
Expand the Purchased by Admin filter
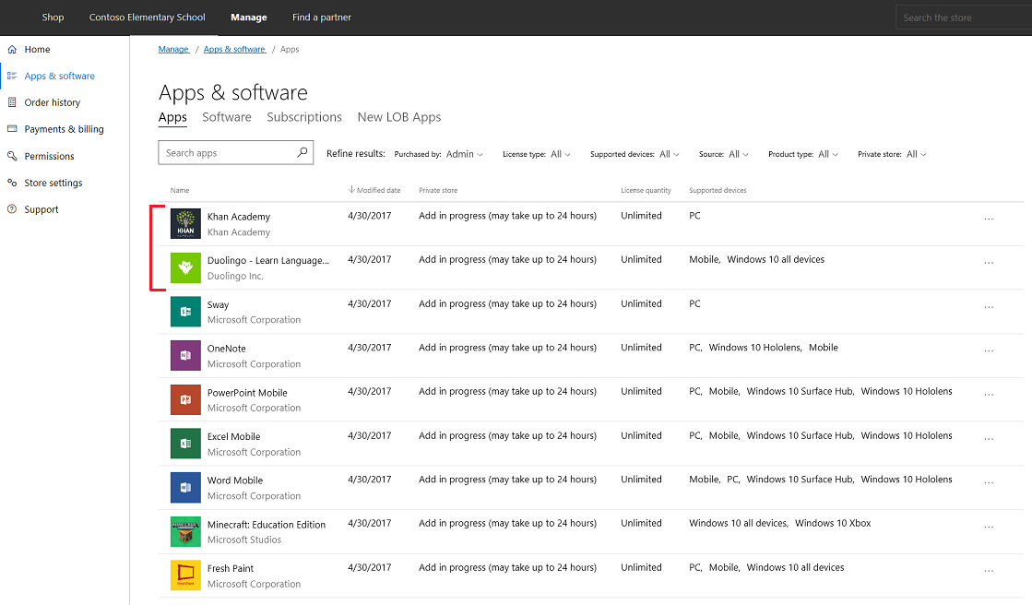[x=464, y=155]
